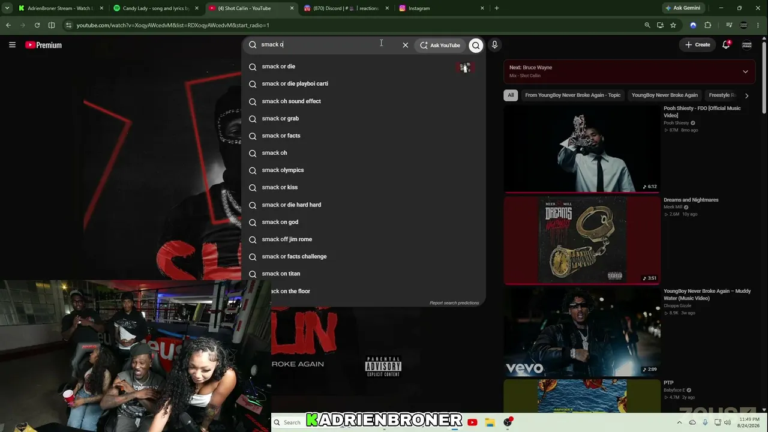Open media controls icon in browser toolbar

(729, 25)
